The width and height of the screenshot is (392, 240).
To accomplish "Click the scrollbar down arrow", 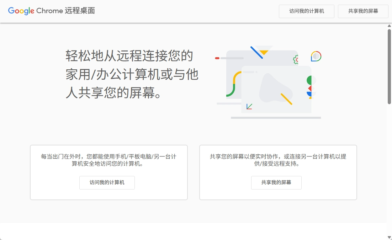I will [389, 237].
